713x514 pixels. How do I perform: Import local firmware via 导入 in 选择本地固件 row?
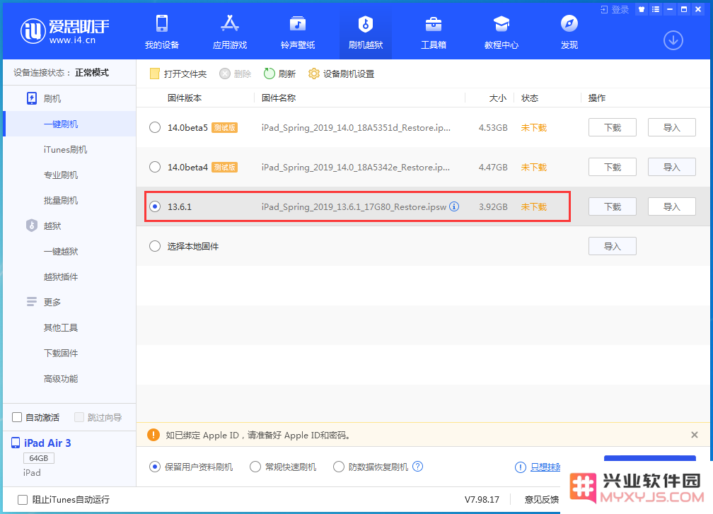(612, 246)
